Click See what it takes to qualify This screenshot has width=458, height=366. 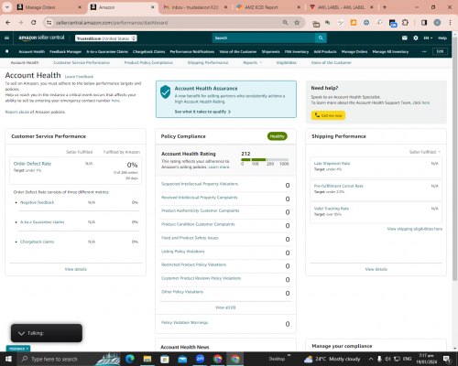click(x=202, y=112)
